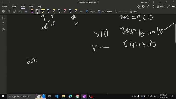This screenshot has height=99, width=176.
Task: Click the lightbulb Tell Me icon
Action: [148, 7]
